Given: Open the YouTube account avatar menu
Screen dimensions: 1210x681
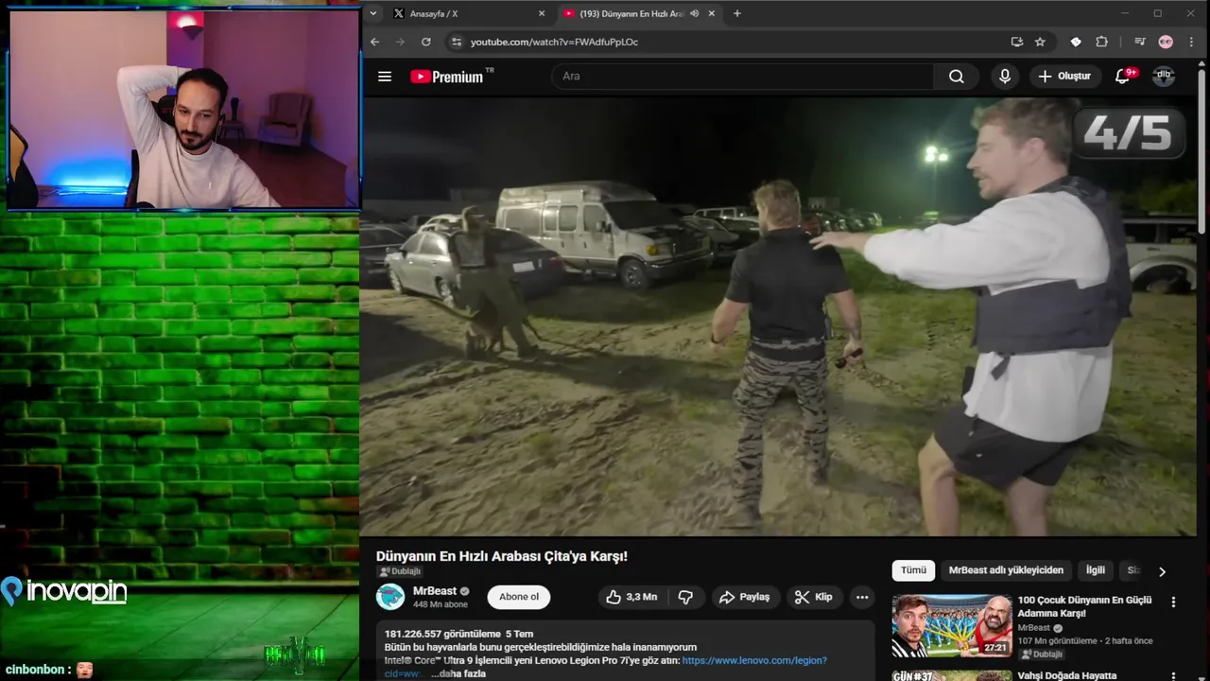Looking at the screenshot, I should pos(1164,77).
